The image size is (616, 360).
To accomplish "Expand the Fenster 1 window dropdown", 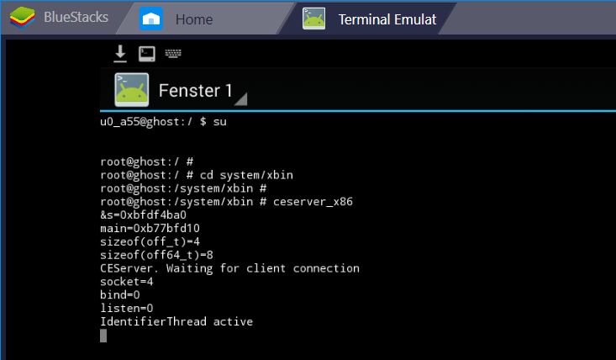I will (x=181, y=90).
